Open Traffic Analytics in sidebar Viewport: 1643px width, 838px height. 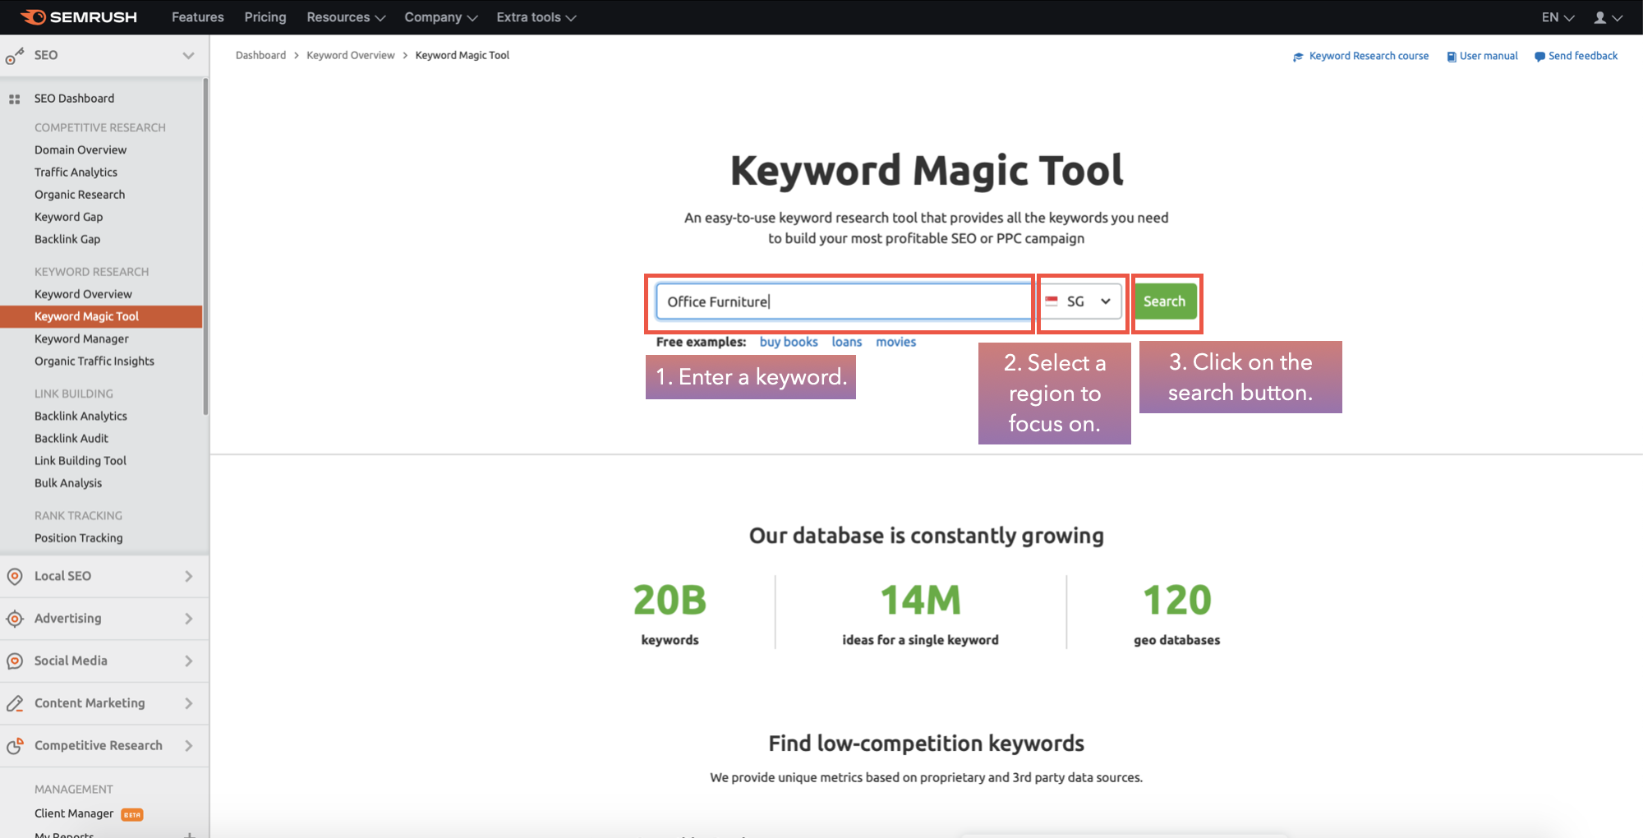tap(76, 172)
